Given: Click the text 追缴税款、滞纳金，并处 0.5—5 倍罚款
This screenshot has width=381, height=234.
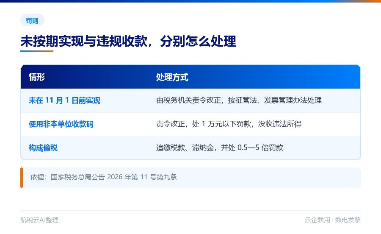Looking at the screenshot, I should pos(219,148).
